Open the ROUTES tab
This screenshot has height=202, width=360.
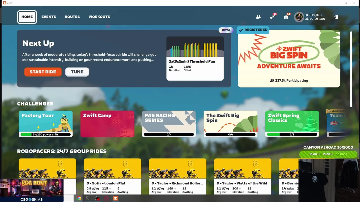(72, 17)
